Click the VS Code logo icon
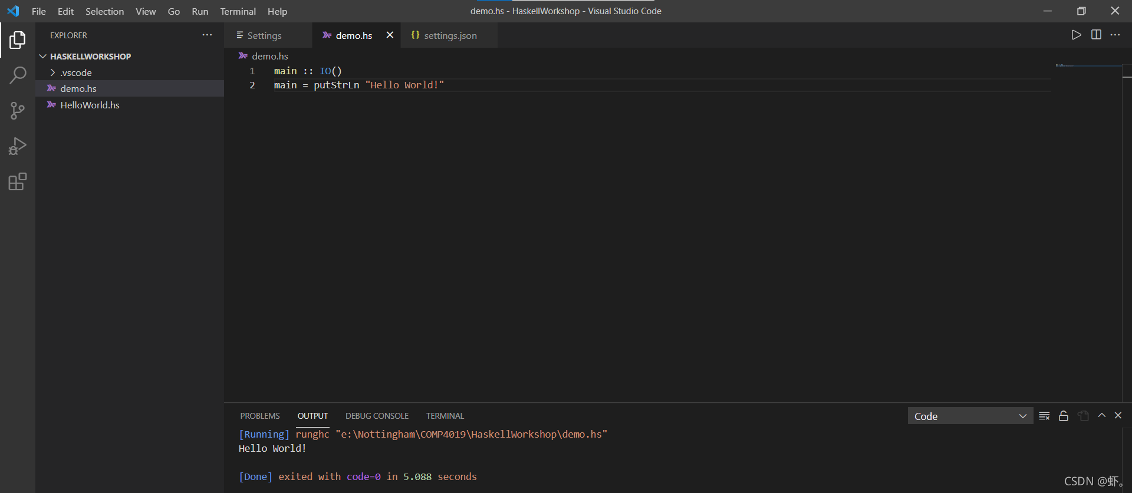The image size is (1132, 493). click(x=13, y=11)
